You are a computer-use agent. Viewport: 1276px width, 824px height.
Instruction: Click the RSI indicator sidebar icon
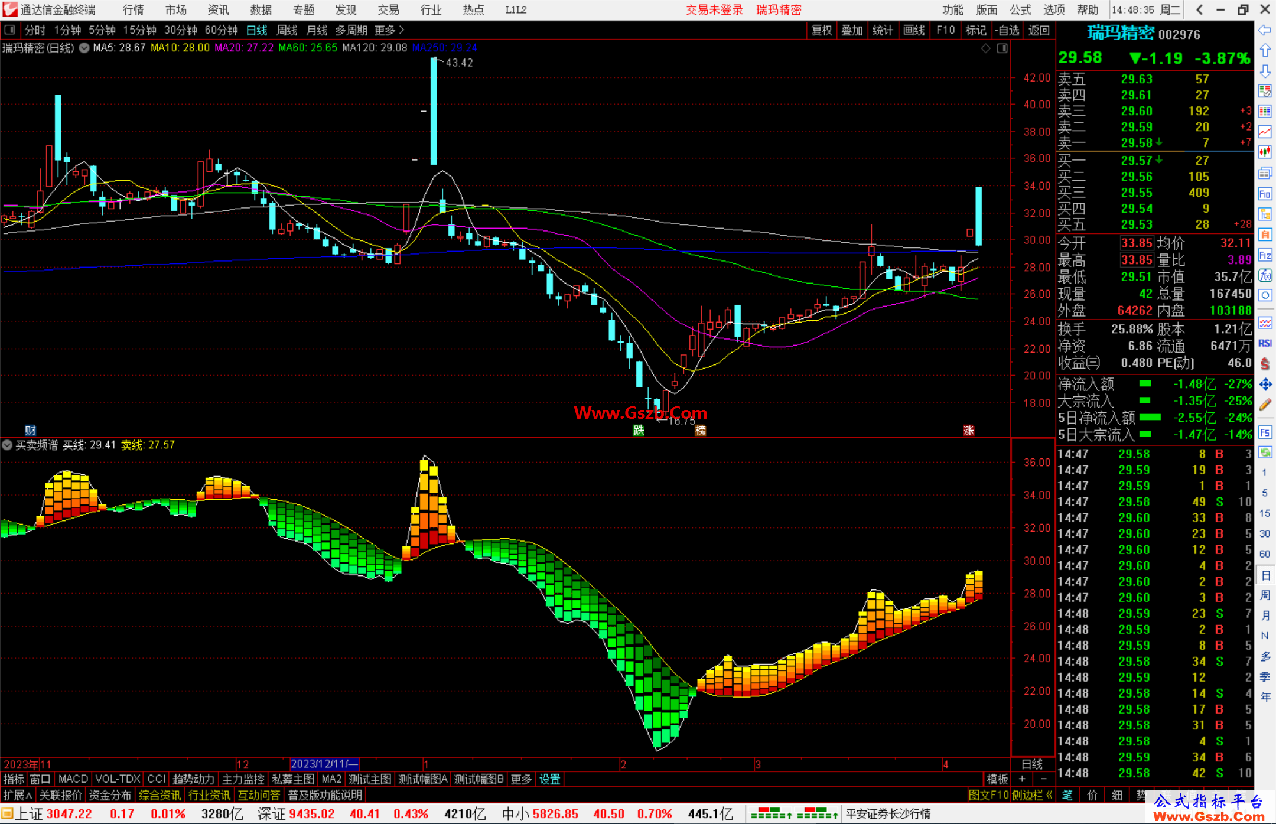(x=1265, y=343)
